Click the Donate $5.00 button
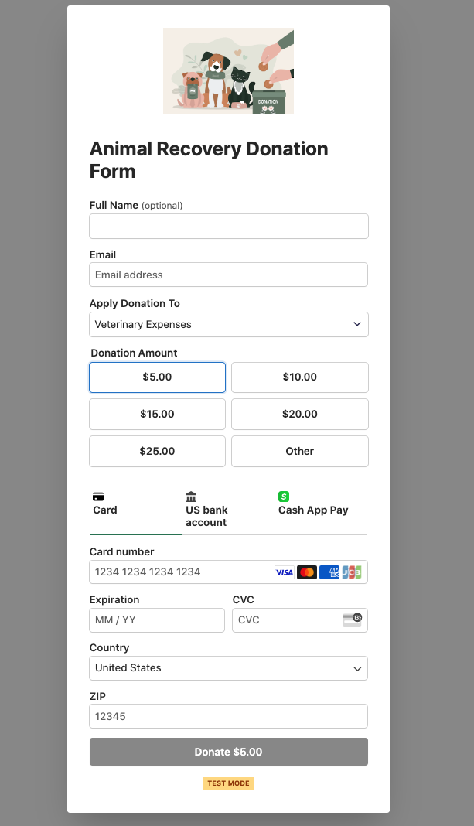474x826 pixels. click(229, 752)
